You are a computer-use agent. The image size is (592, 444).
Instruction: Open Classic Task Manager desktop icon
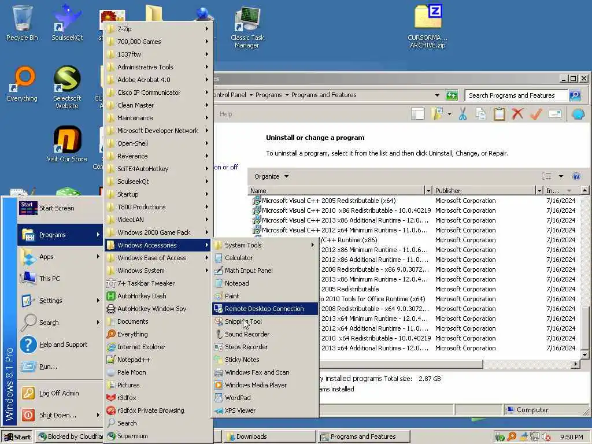[247, 27]
